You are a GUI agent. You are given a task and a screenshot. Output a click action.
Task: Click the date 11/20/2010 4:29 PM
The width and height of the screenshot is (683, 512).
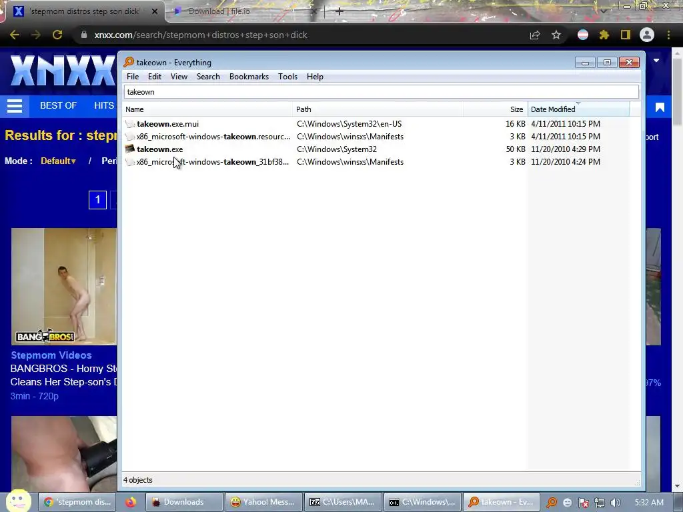566,149
